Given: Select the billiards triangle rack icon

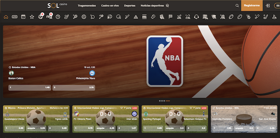Looking at the screenshot, I should pos(136,17).
